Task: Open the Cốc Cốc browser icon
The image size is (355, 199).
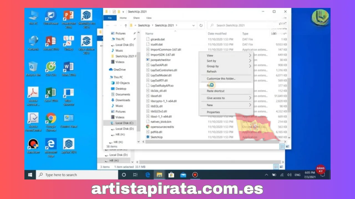Action: point(51,69)
